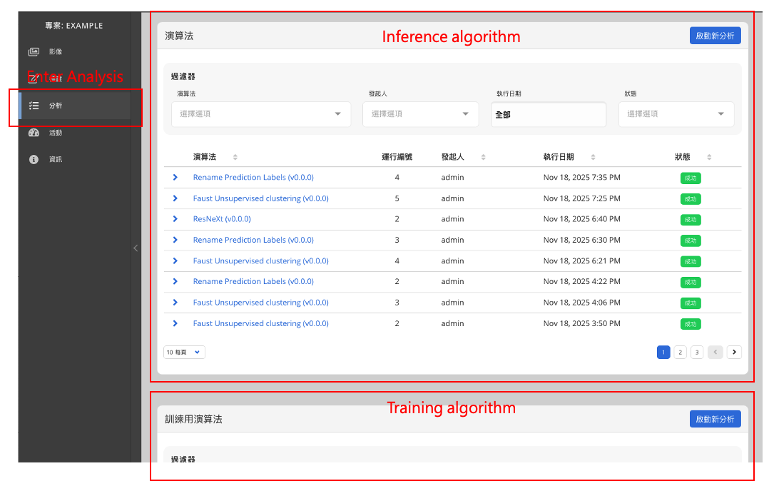
Task: Go to page 2 of results
Action: 680,352
